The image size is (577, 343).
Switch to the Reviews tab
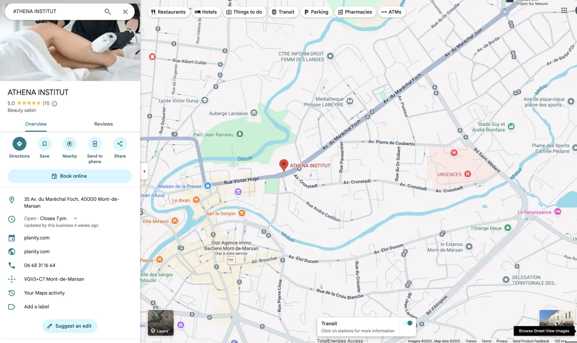tap(103, 124)
